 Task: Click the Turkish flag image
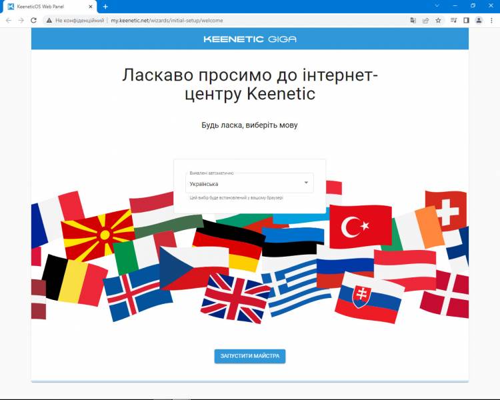pyautogui.click(x=360, y=227)
